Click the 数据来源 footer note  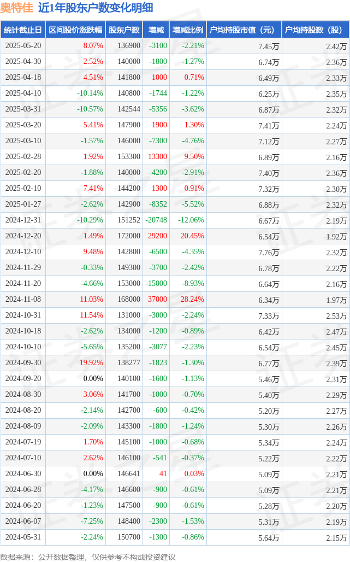coord(88,557)
